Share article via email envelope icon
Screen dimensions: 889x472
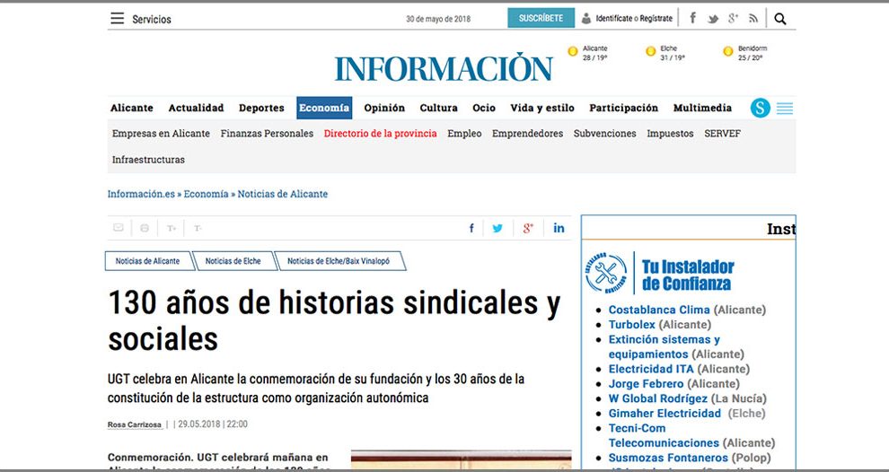point(118,228)
